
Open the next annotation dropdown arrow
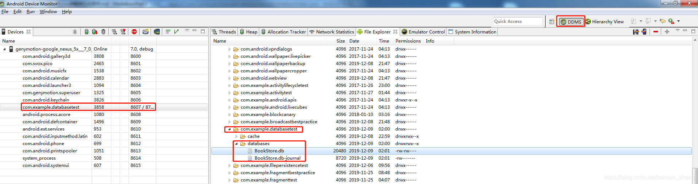pyautogui.click(x=641, y=21)
